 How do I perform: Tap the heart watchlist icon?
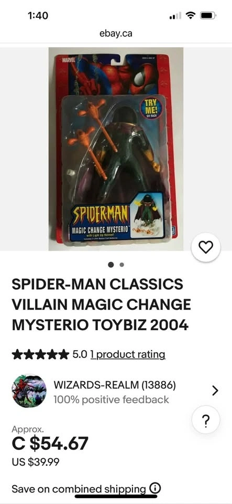(206, 247)
